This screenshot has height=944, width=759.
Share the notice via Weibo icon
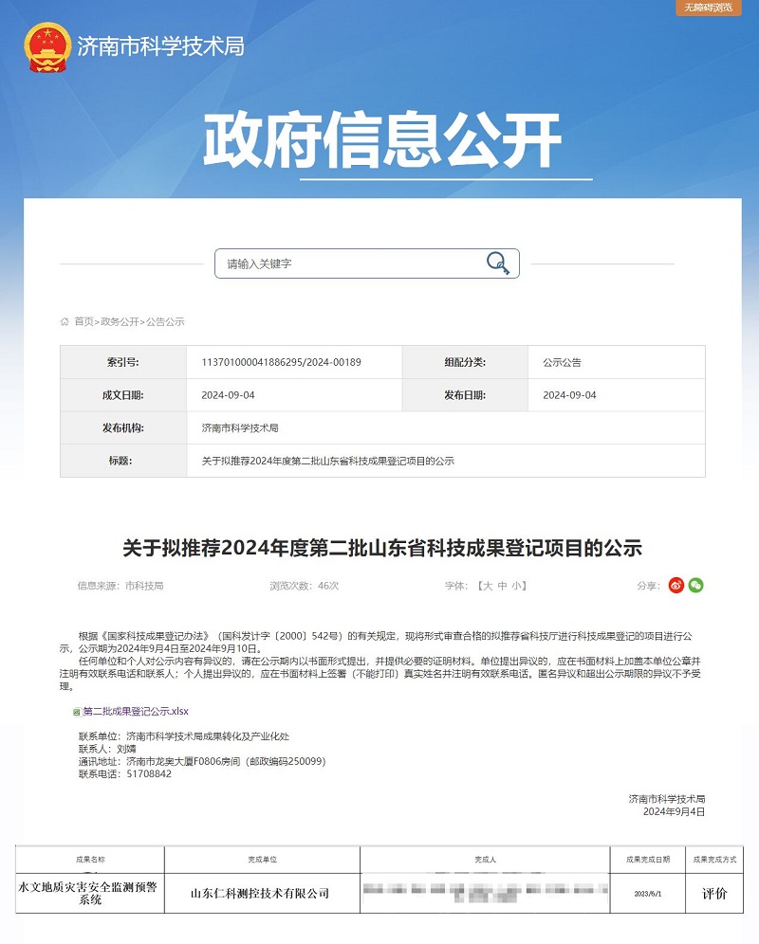tap(676, 585)
